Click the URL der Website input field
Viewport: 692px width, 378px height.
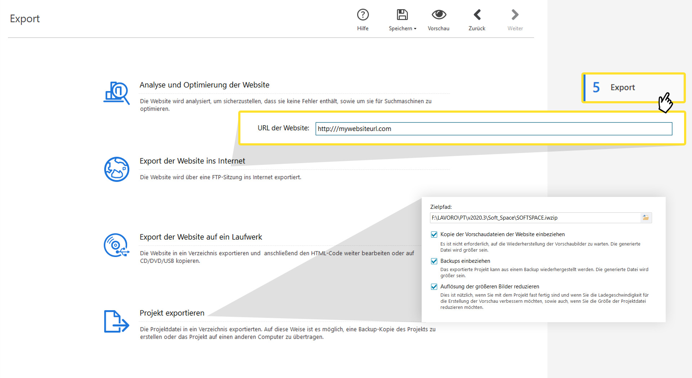pyautogui.click(x=494, y=129)
